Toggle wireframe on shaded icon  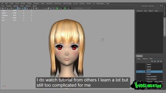coord(23,8)
